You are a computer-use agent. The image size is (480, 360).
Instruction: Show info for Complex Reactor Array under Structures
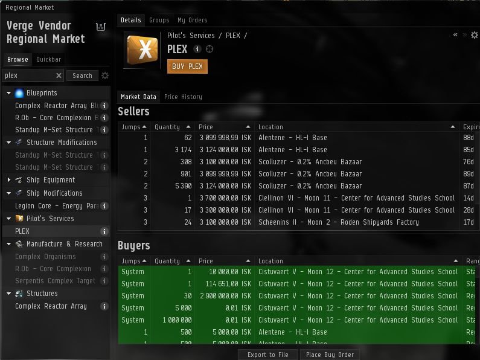tap(104, 306)
